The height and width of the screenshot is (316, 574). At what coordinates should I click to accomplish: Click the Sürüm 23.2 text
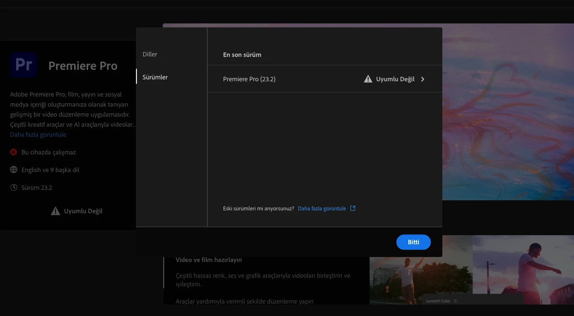[36, 187]
